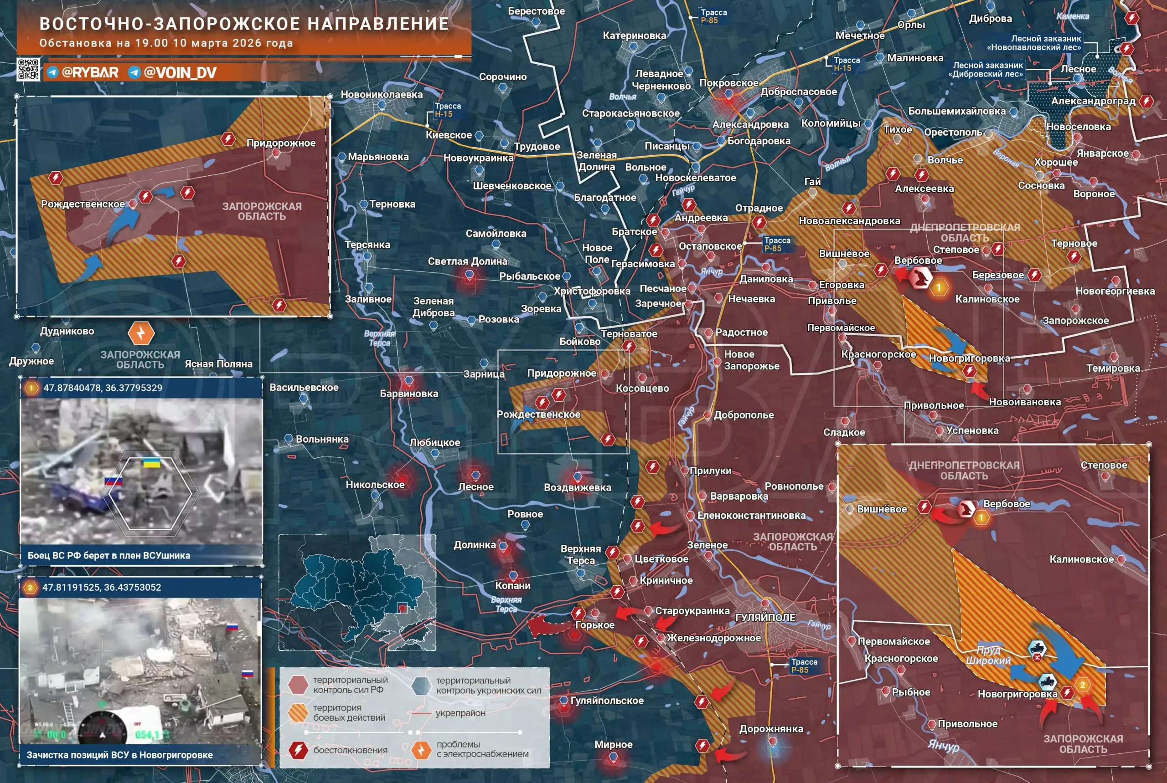Click the orange power outage icon near Дудниково

pos(141,333)
